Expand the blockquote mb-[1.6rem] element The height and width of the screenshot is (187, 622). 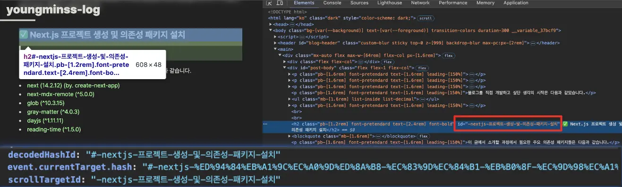coord(290,136)
